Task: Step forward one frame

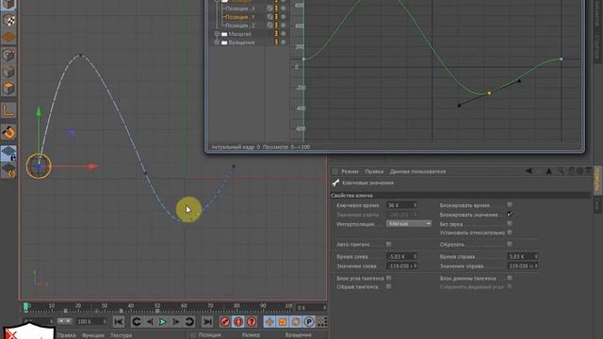Action: point(176,322)
